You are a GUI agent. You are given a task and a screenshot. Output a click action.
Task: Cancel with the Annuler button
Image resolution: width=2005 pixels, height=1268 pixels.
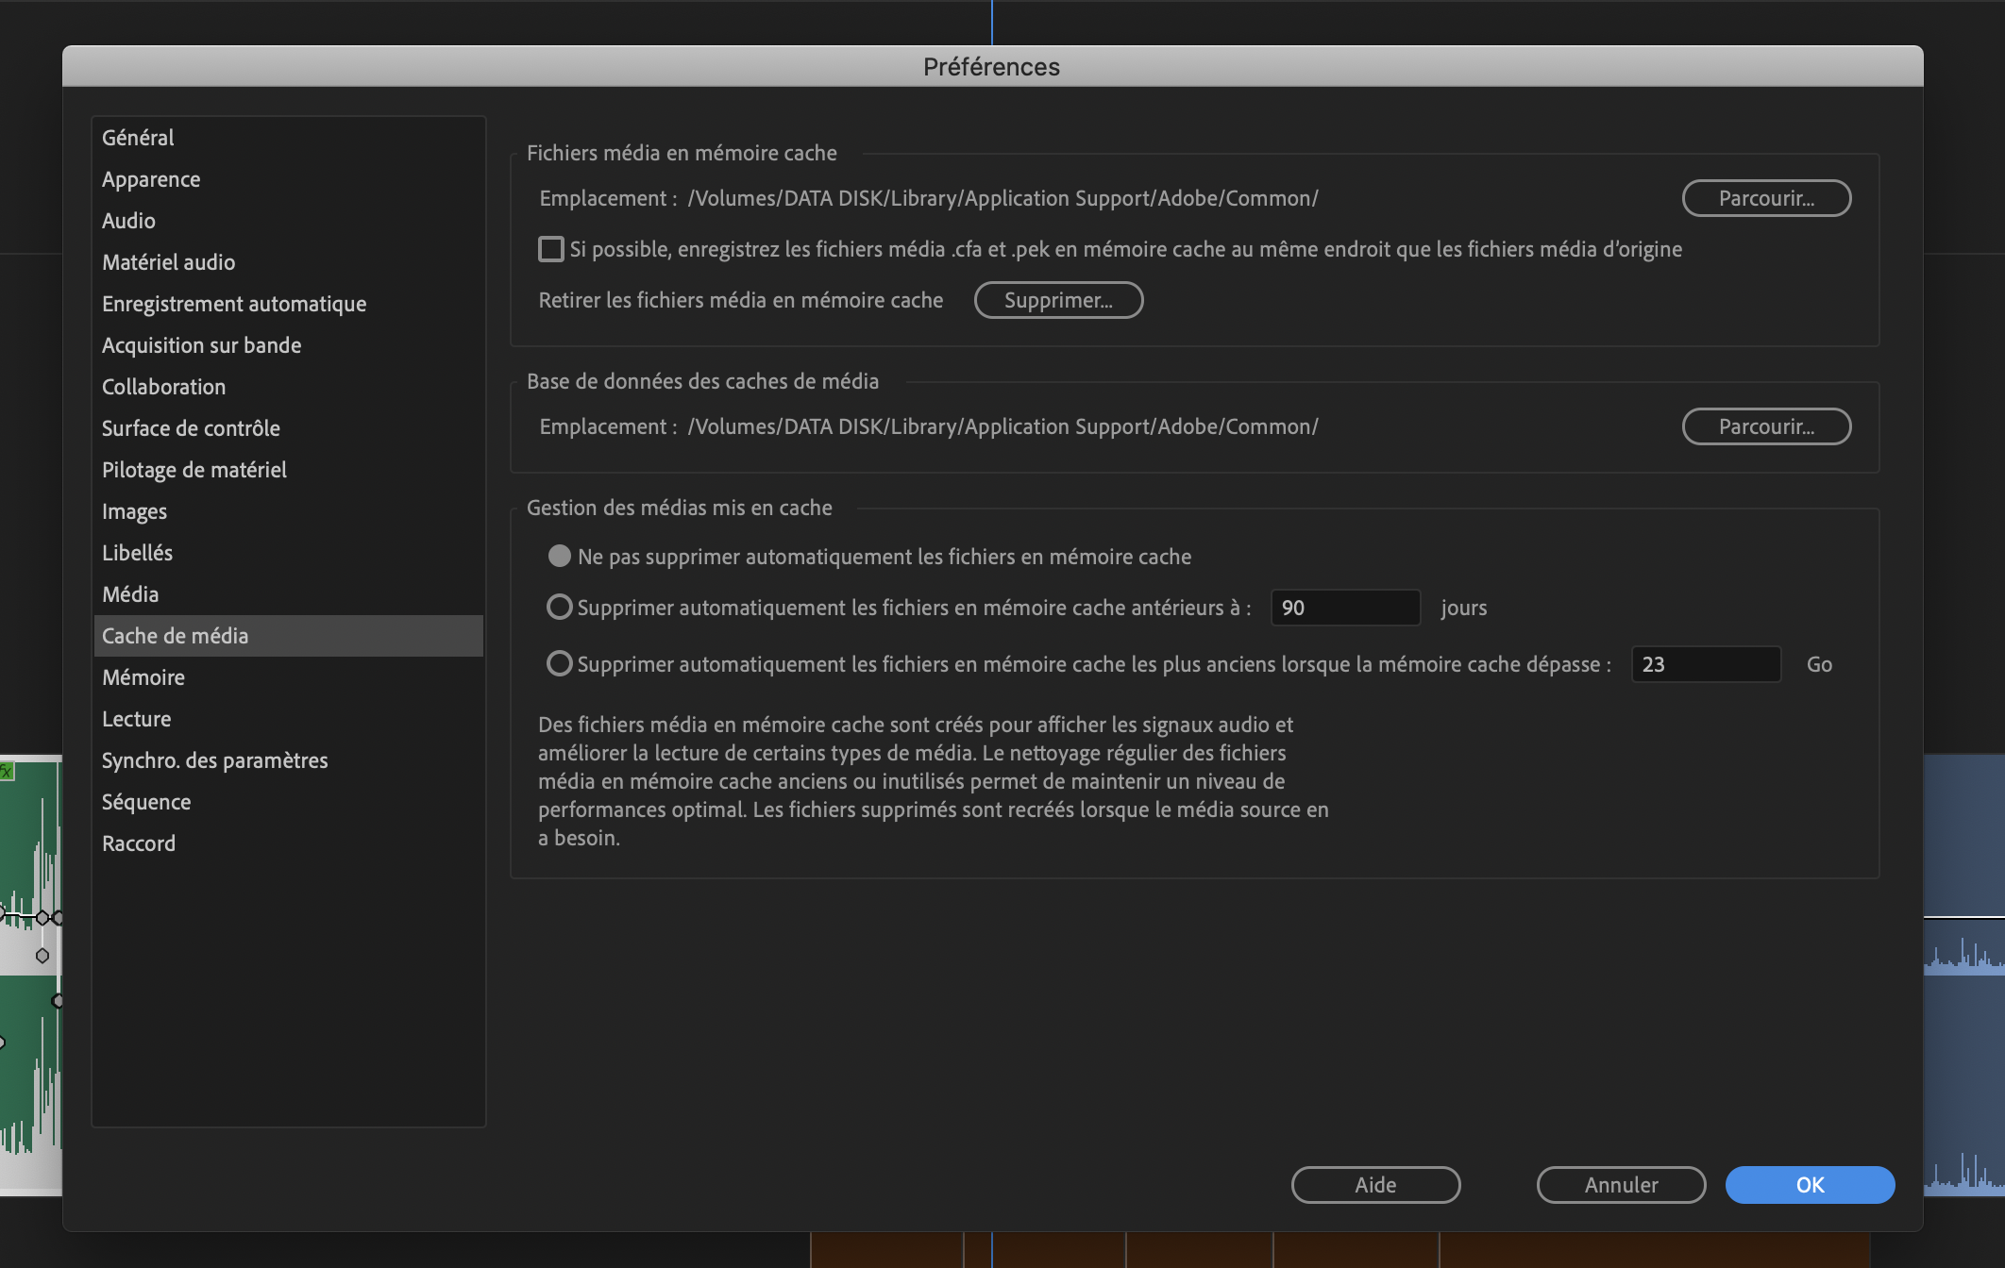click(x=1621, y=1185)
